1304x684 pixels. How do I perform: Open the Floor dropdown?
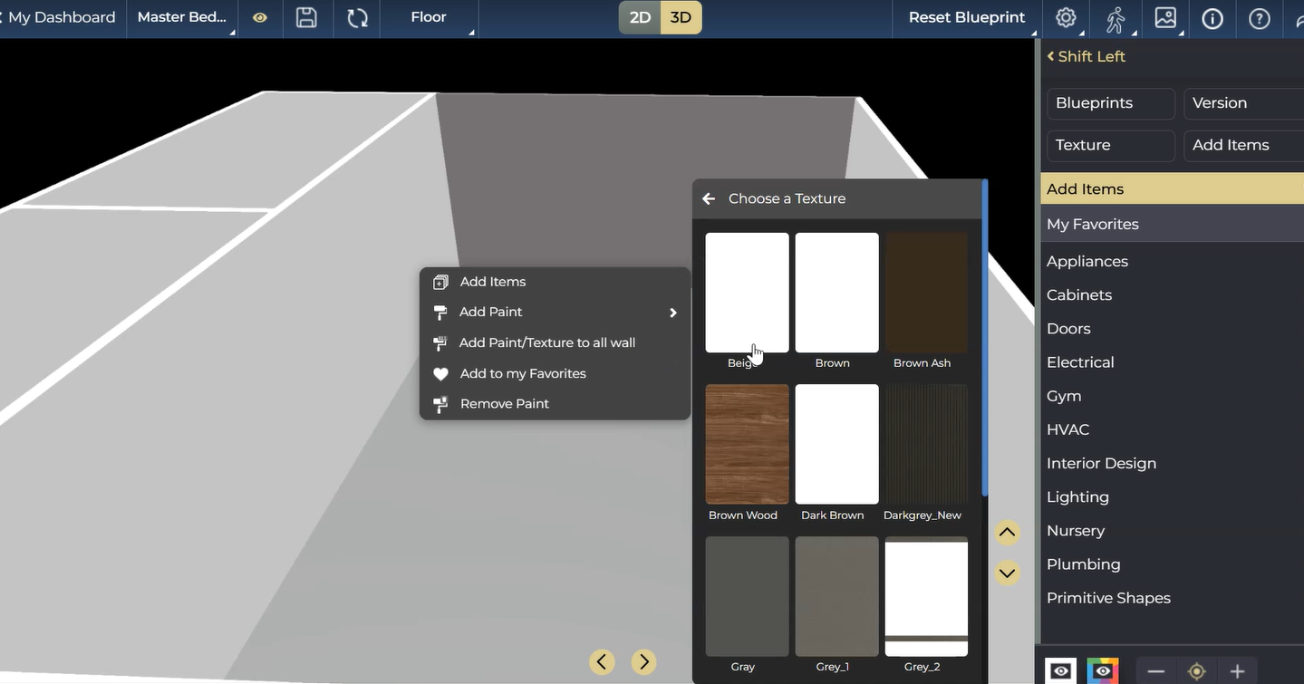point(429,17)
